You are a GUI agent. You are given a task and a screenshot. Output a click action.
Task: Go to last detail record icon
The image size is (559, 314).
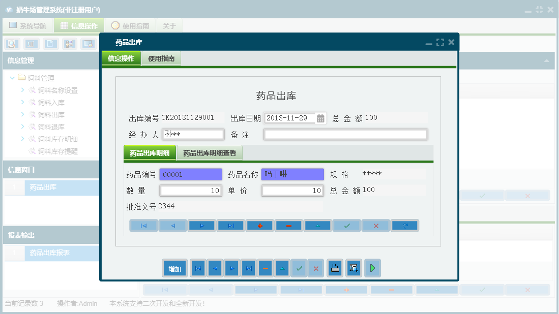pyautogui.click(x=230, y=225)
